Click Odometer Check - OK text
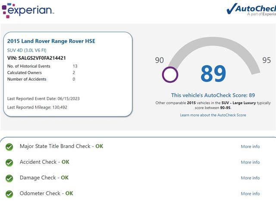Image resolution: width=276 pixels, height=207 pixels. point(46,193)
